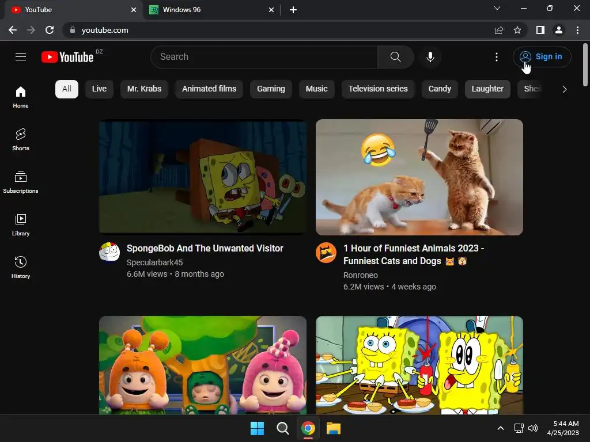Open the Specularbark45 channel name
This screenshot has width=590, height=442.
coord(154,262)
